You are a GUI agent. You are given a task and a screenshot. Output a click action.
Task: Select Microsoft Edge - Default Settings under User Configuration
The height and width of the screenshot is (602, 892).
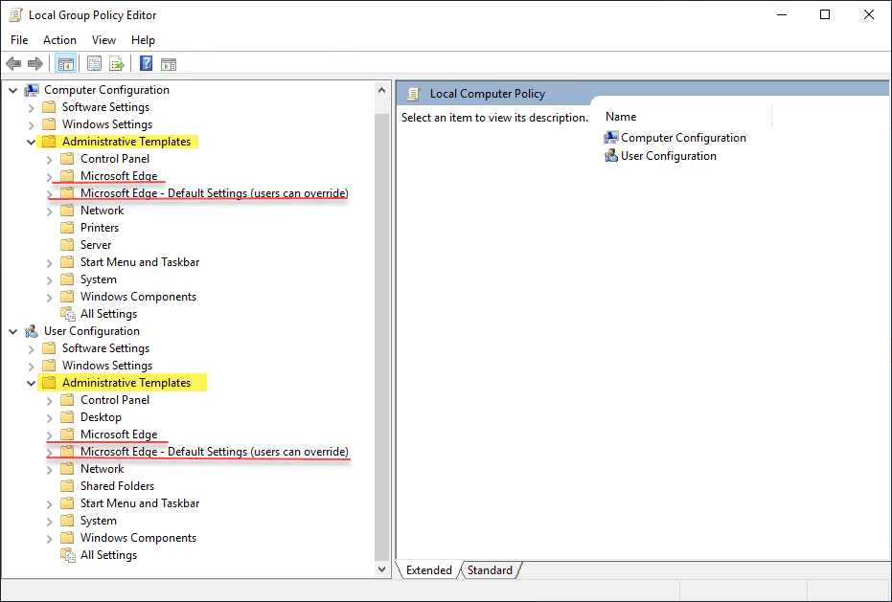point(215,452)
